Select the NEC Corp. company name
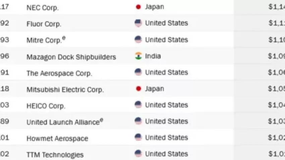Image resolution: width=285 pixels, height=160 pixels. tap(43, 8)
